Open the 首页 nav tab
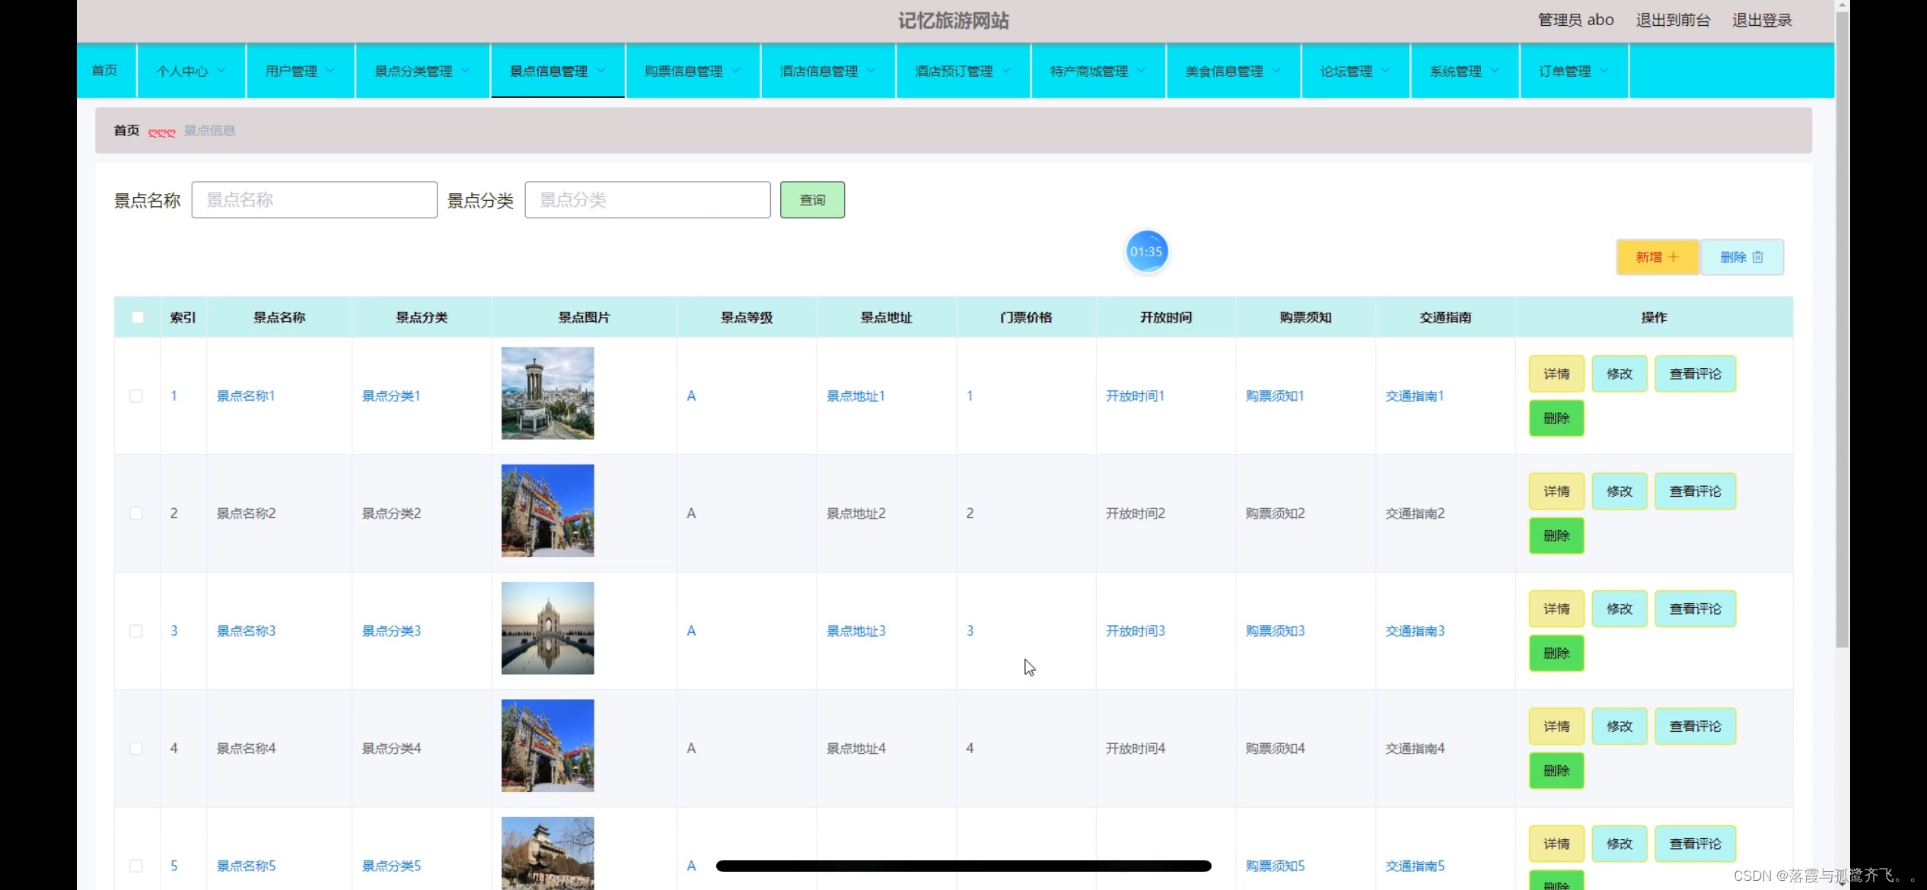The width and height of the screenshot is (1927, 890). (x=105, y=71)
